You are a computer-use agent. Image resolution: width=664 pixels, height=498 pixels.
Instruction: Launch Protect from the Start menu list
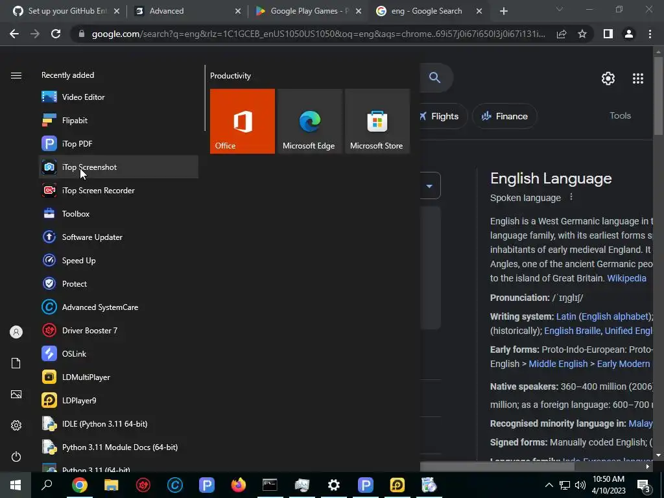click(119, 284)
